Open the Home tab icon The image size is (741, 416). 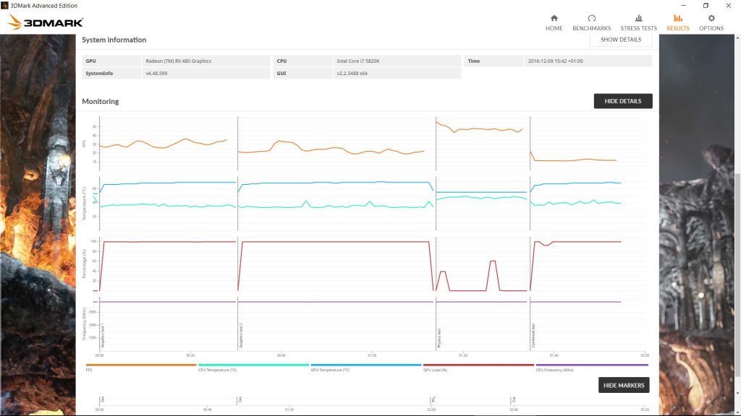click(554, 18)
